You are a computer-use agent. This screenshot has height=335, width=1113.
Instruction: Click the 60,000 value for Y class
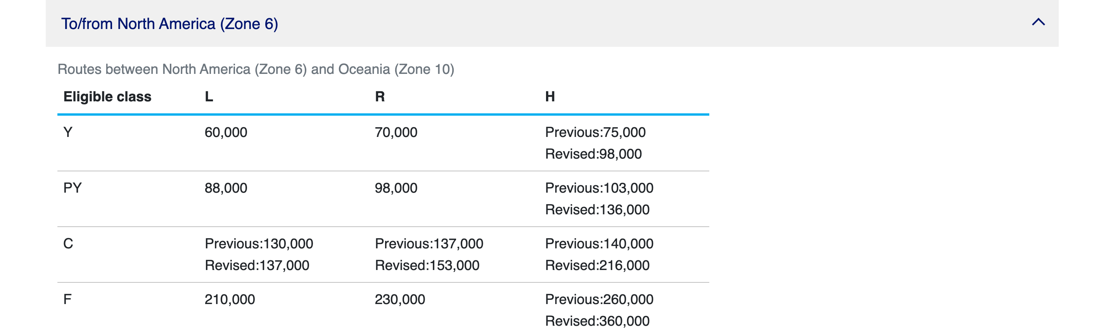point(226,132)
